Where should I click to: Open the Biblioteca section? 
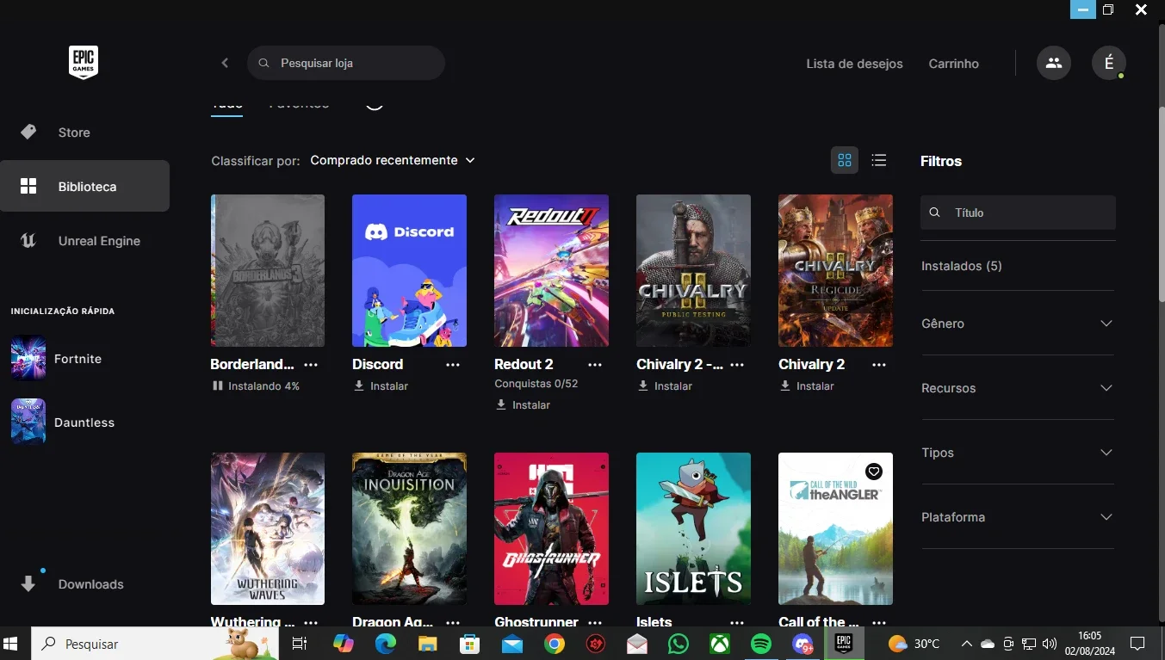pos(84,186)
